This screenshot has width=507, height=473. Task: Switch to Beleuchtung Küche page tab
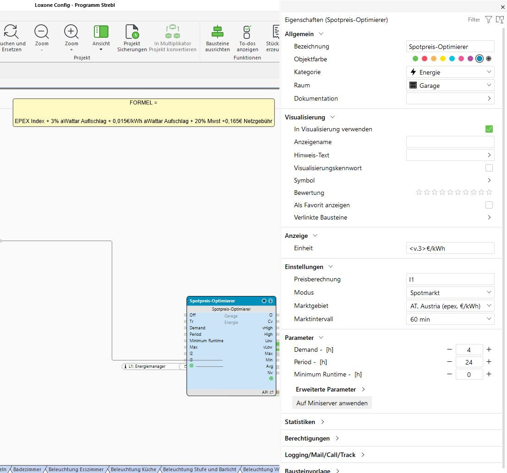[x=133, y=469]
